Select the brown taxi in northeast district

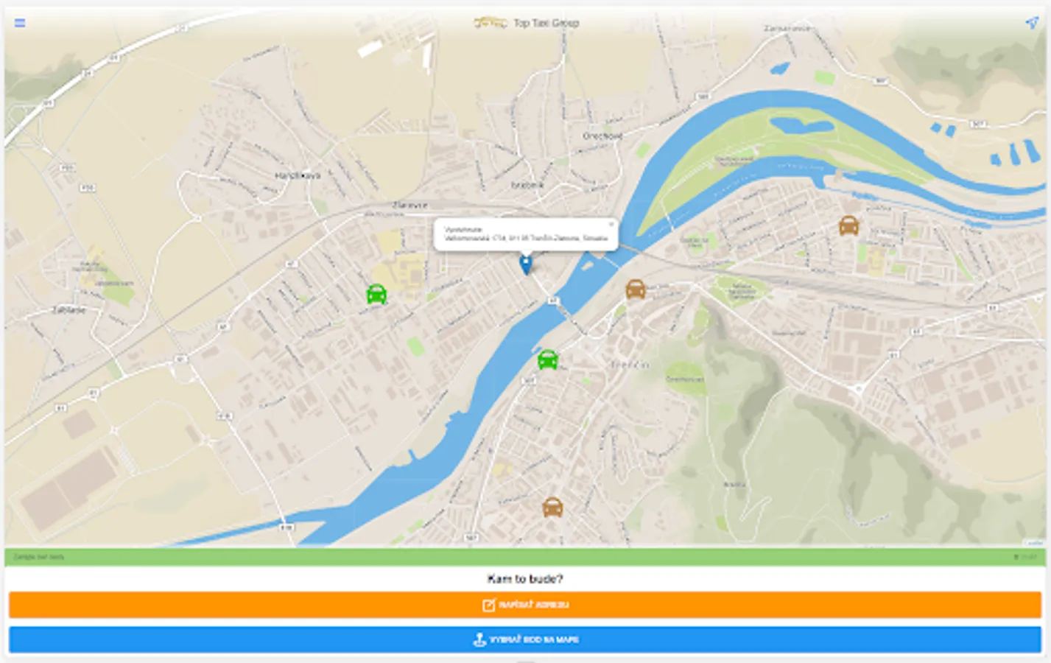(848, 225)
